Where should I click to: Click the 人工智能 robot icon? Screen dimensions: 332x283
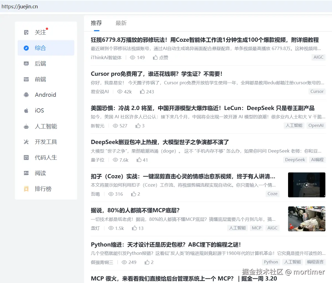click(x=26, y=127)
